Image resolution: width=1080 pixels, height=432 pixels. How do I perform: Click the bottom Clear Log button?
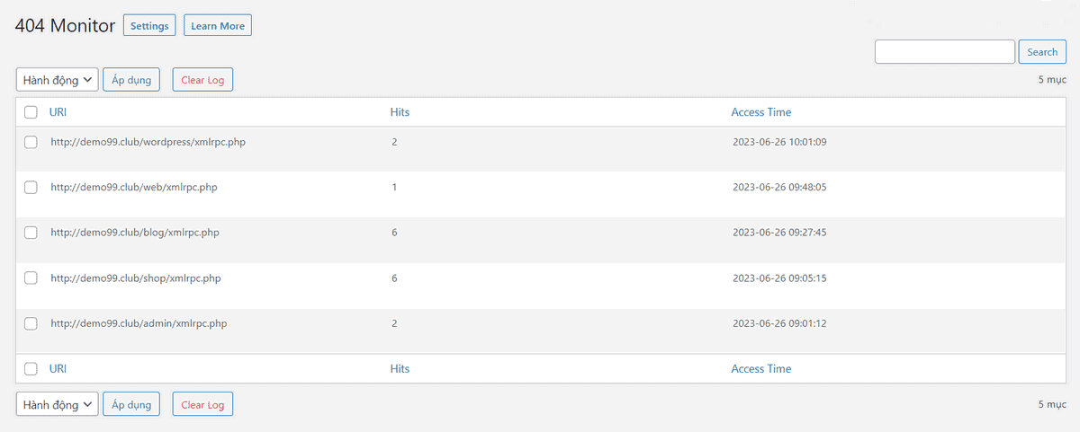pyautogui.click(x=202, y=405)
